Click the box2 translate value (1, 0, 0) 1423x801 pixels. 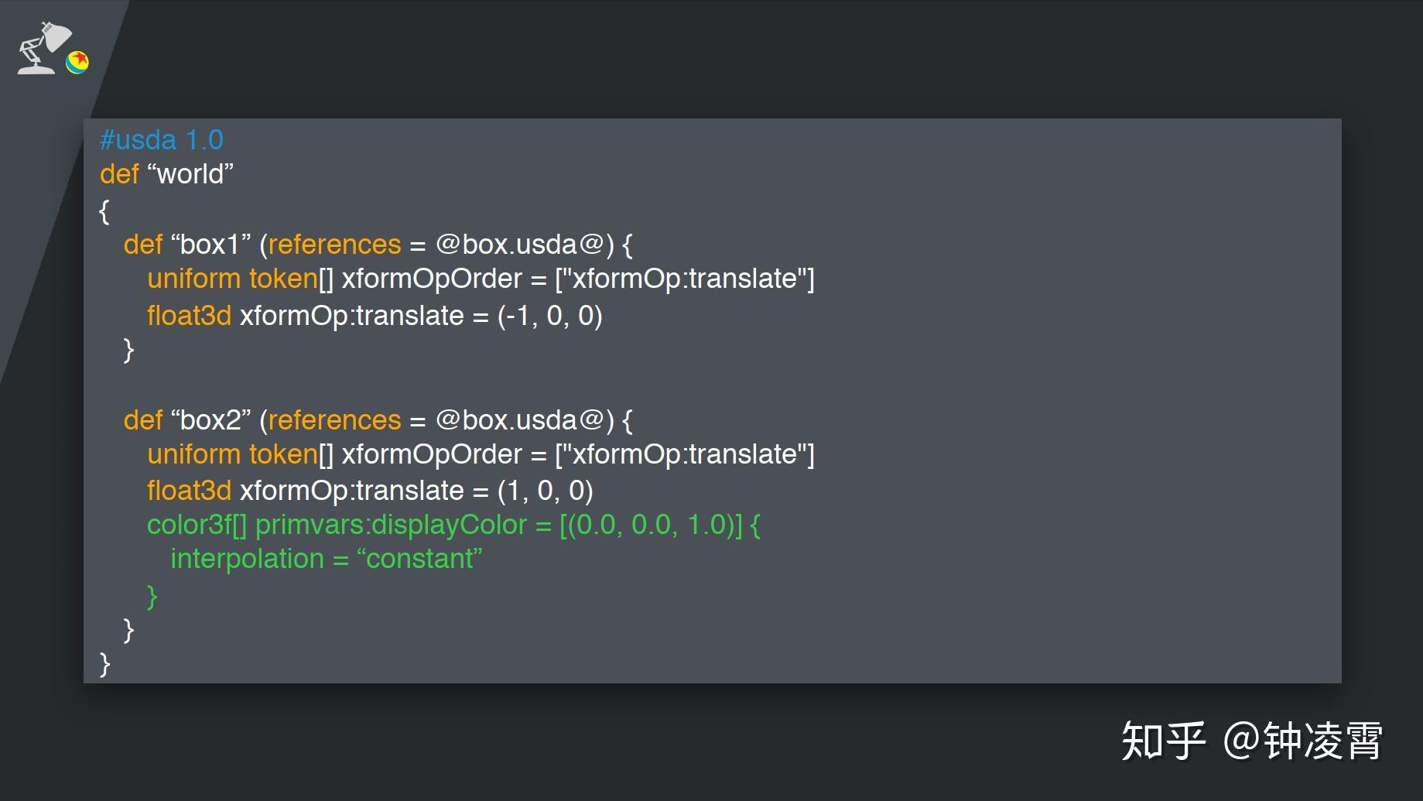[545, 491]
